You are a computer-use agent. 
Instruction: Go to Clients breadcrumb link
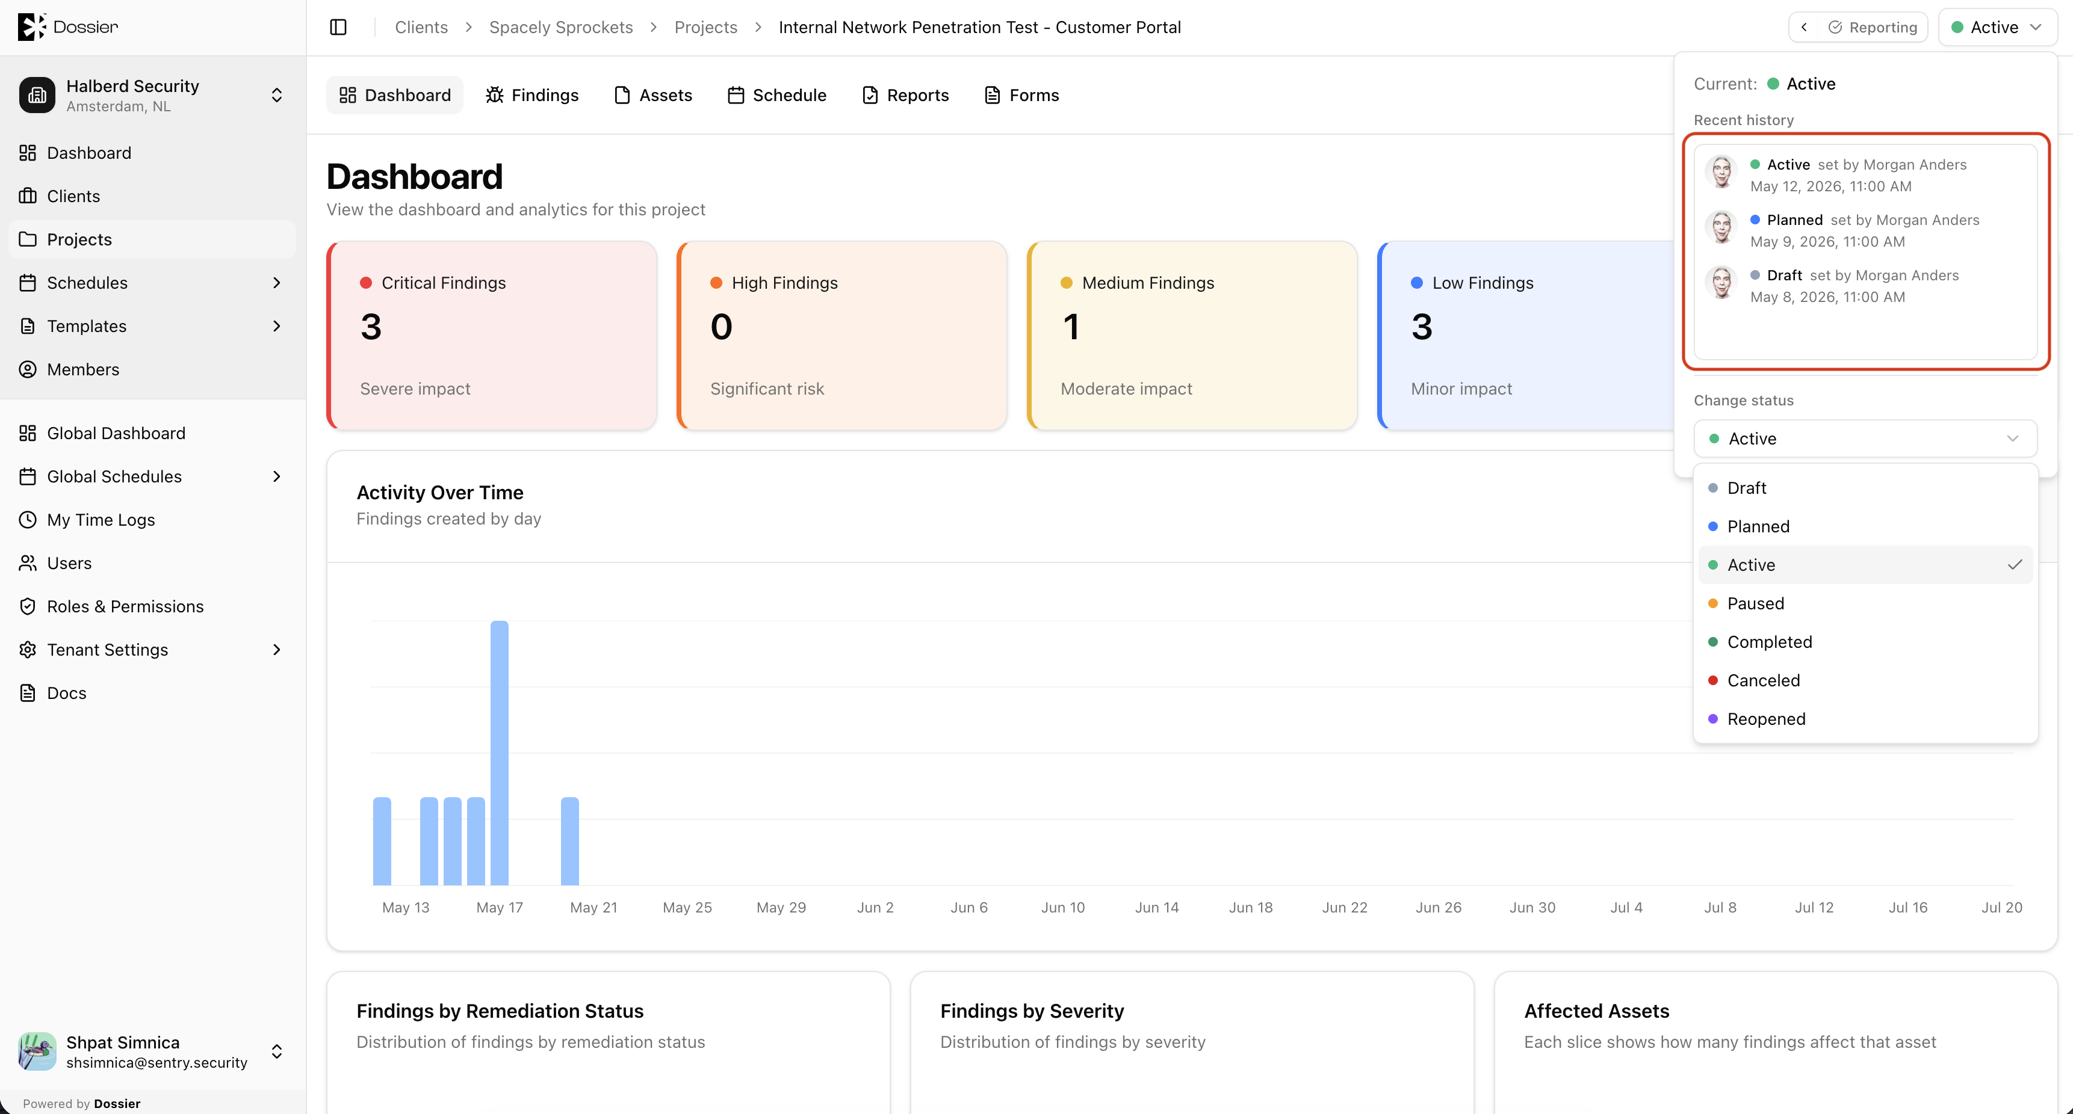click(421, 27)
